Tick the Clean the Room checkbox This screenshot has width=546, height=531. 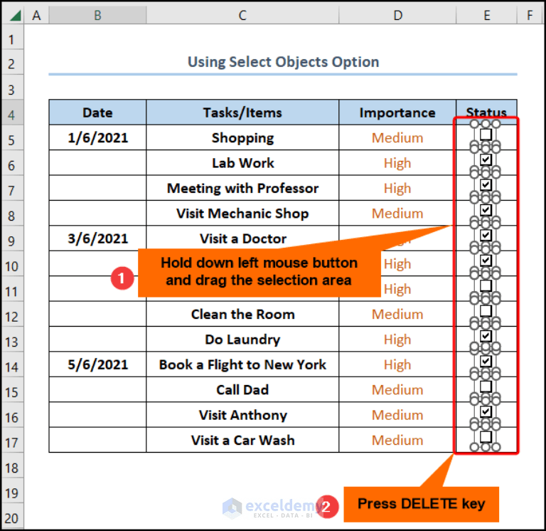pos(486,310)
